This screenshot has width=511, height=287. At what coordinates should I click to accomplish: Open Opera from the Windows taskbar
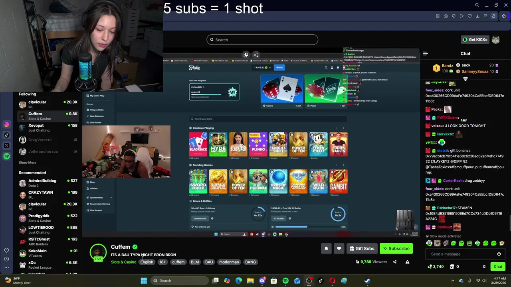(x=332, y=281)
